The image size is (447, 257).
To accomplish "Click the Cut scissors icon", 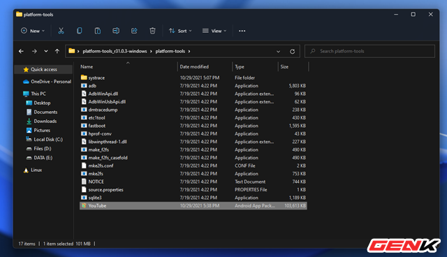I will tap(61, 31).
